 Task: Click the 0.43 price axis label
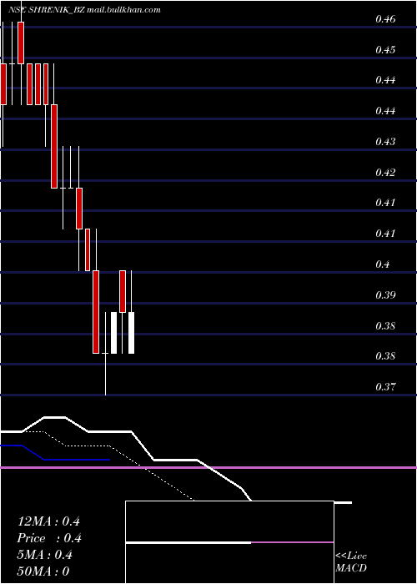point(385,142)
